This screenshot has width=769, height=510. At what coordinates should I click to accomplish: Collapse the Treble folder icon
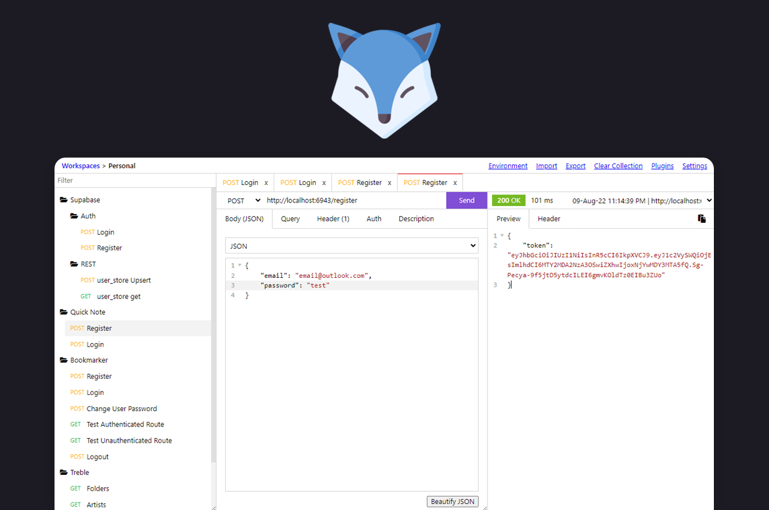pos(63,473)
